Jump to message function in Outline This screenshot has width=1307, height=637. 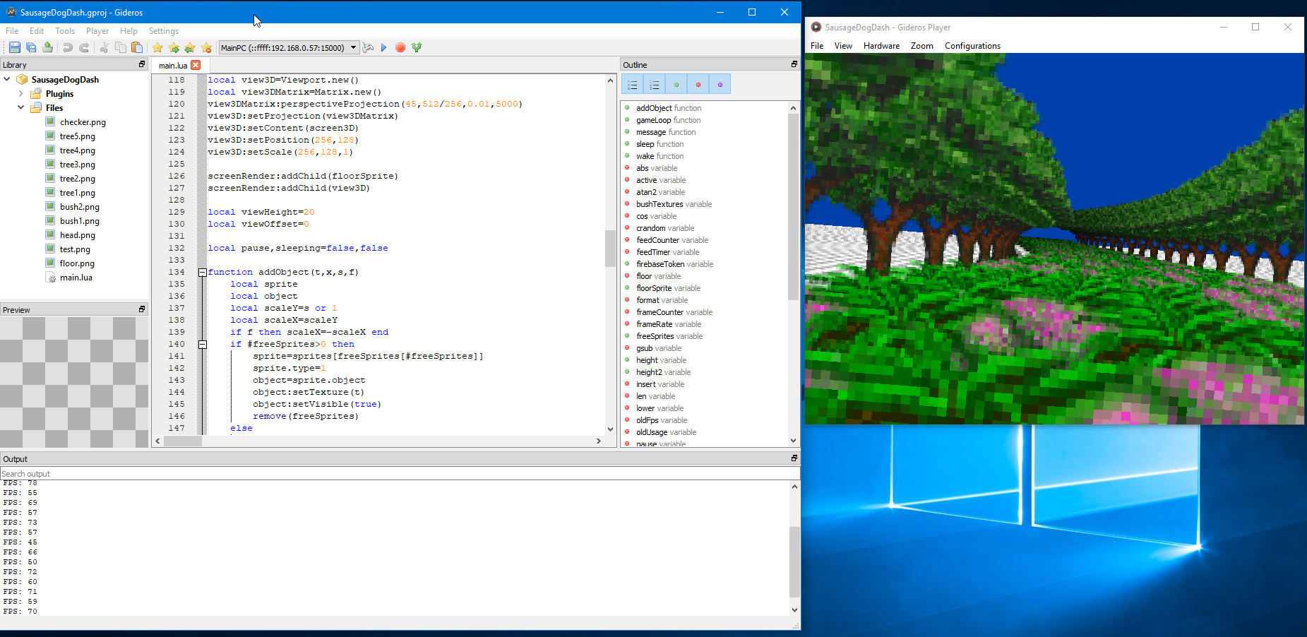(x=666, y=132)
